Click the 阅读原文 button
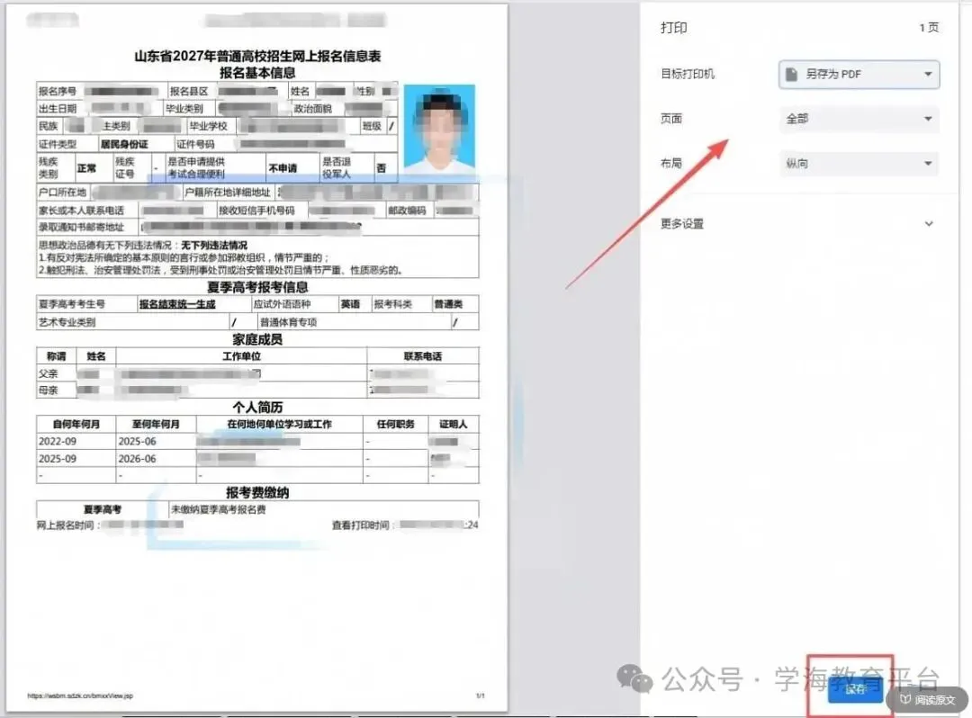 [927, 699]
